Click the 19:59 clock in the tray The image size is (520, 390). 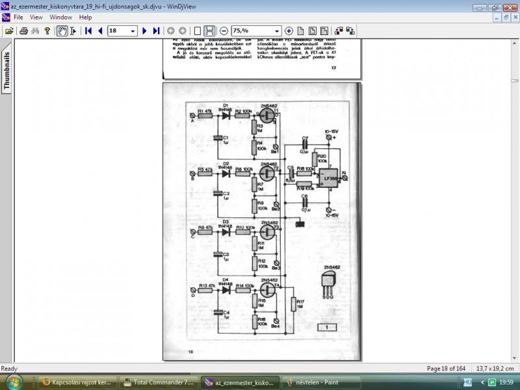click(x=506, y=382)
